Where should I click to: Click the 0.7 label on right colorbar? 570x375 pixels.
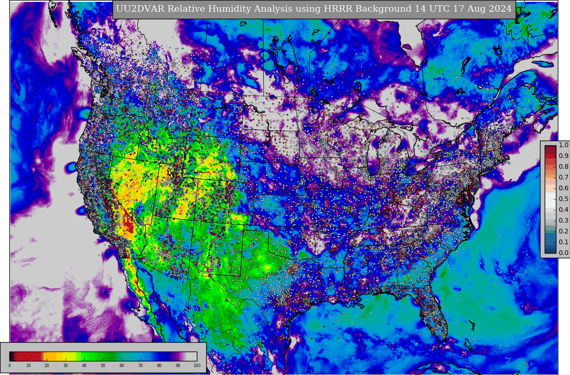click(563, 178)
